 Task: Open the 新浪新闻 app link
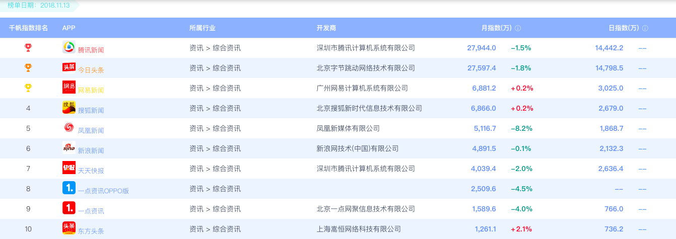(91, 150)
